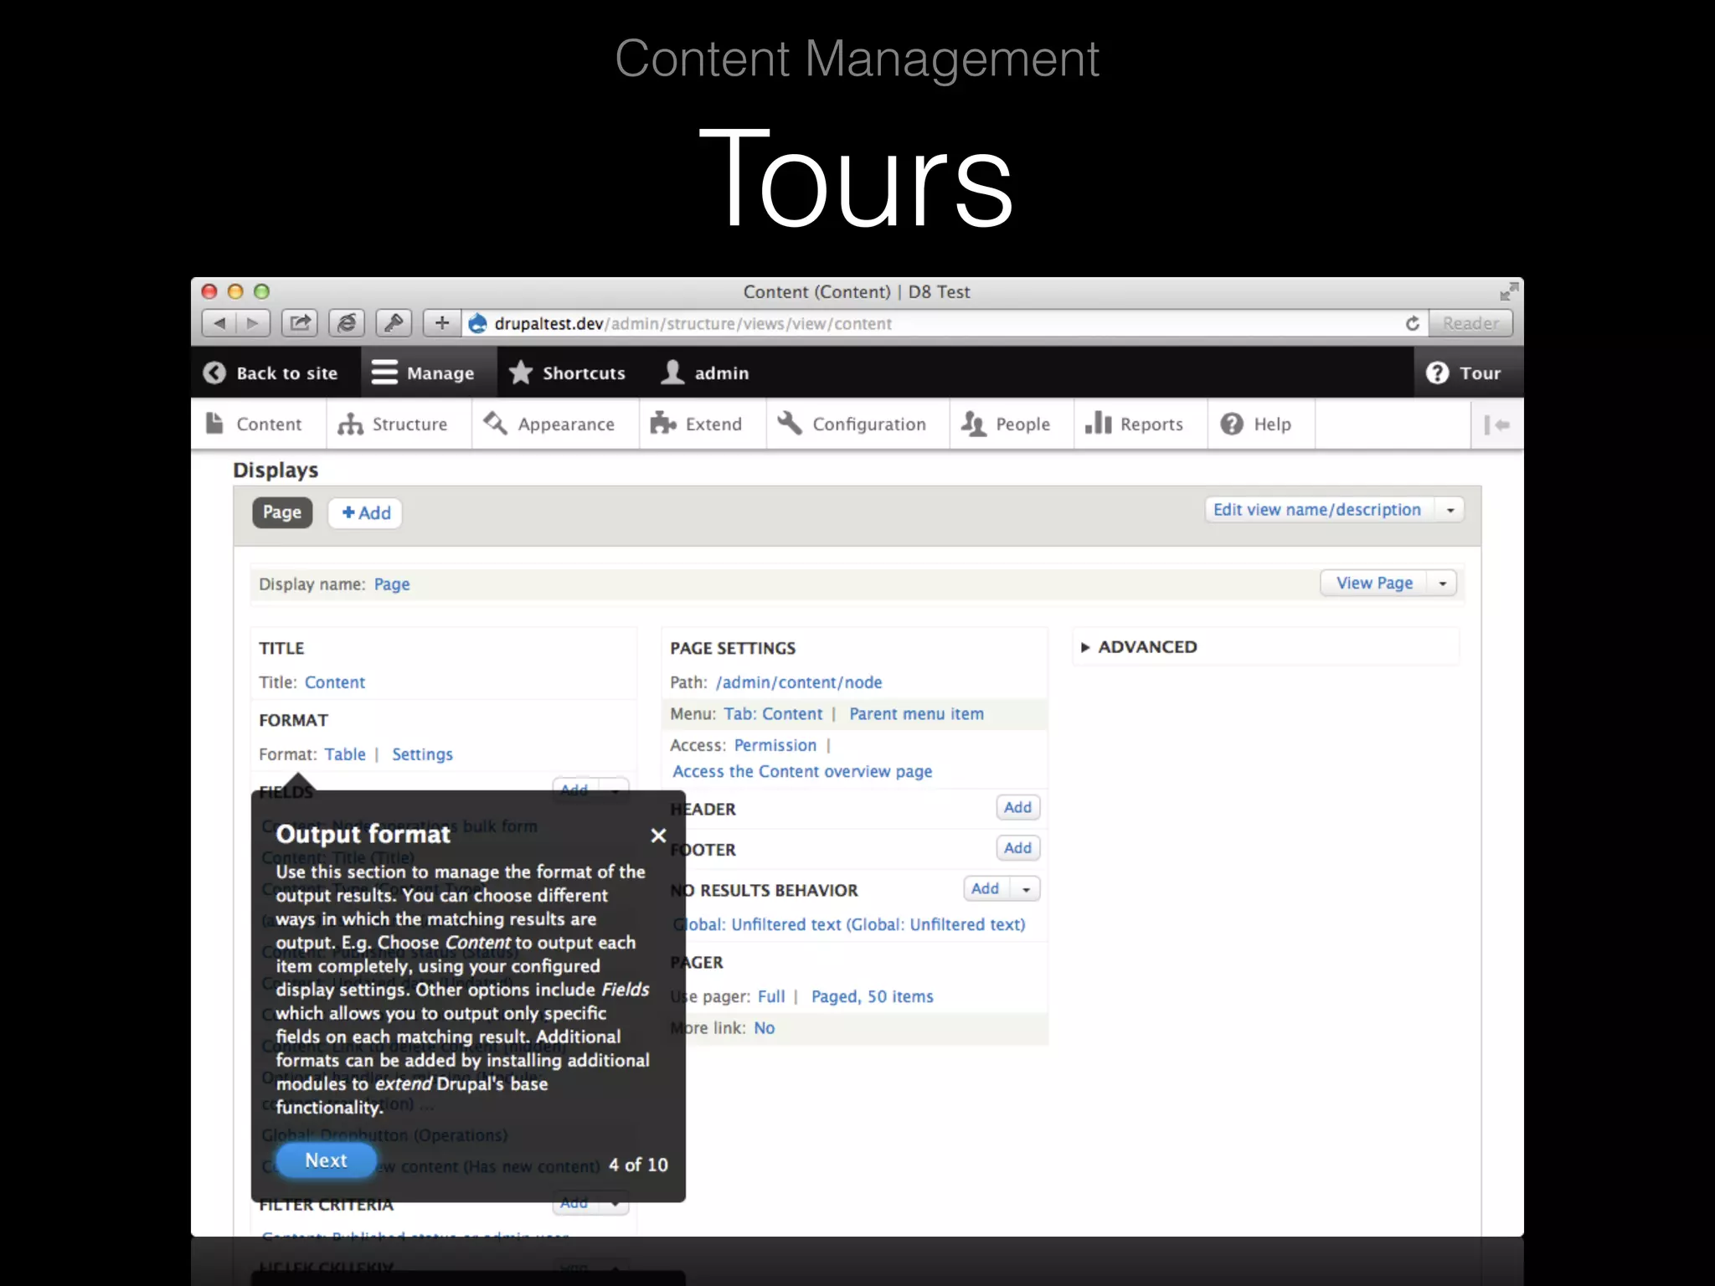Reload the page with the refresh icon
The height and width of the screenshot is (1286, 1715).
[1413, 323]
